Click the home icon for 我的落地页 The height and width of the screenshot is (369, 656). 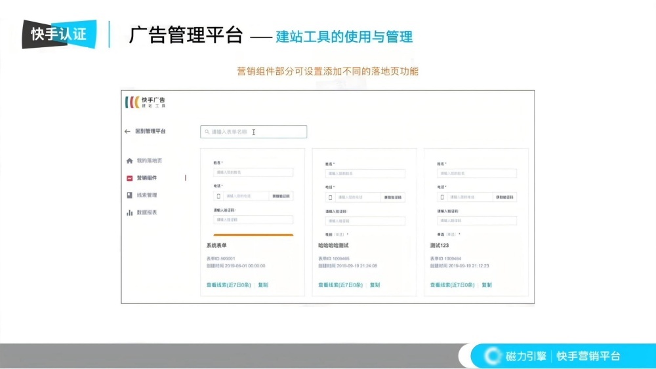[129, 161]
